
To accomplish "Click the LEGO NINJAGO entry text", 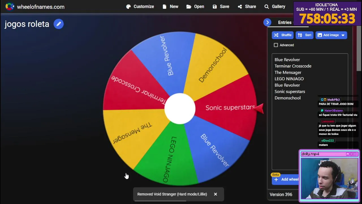I will click(289, 79).
